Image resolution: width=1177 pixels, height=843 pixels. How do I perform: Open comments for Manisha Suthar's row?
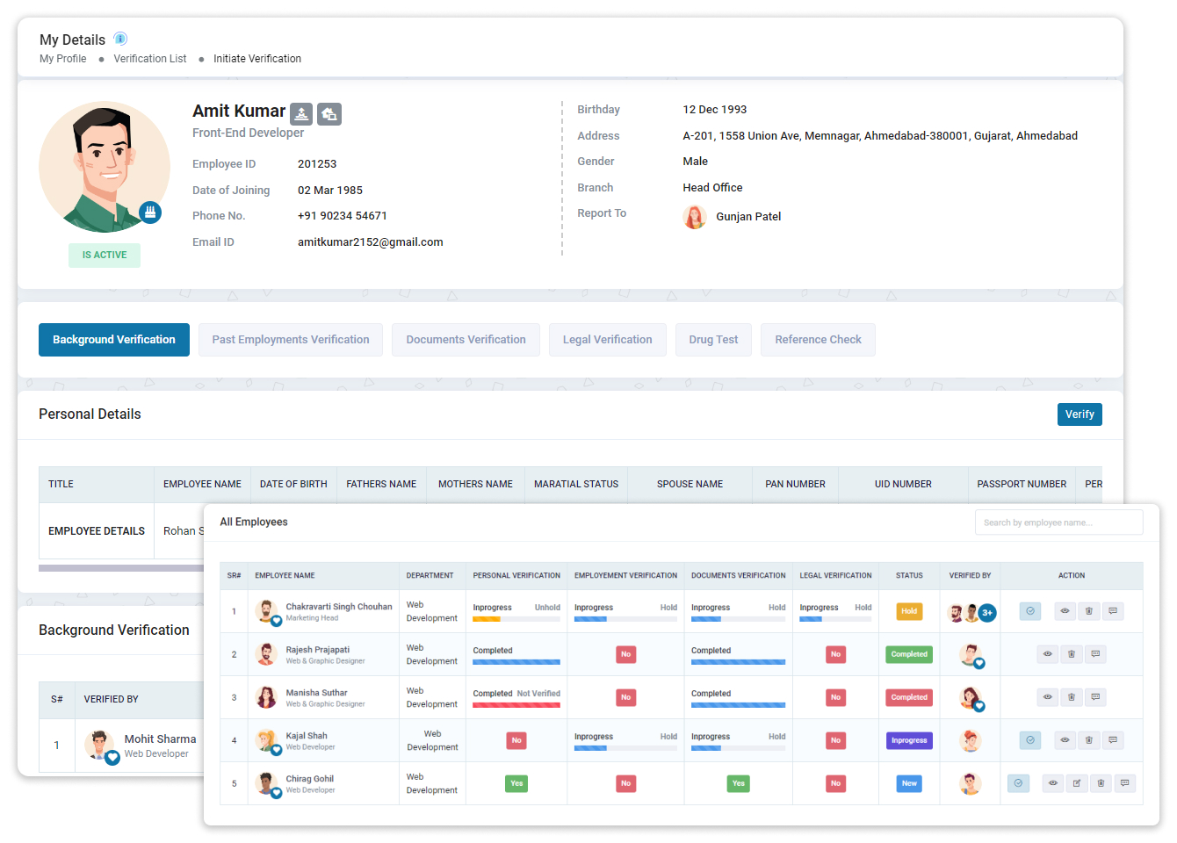coord(1095,697)
